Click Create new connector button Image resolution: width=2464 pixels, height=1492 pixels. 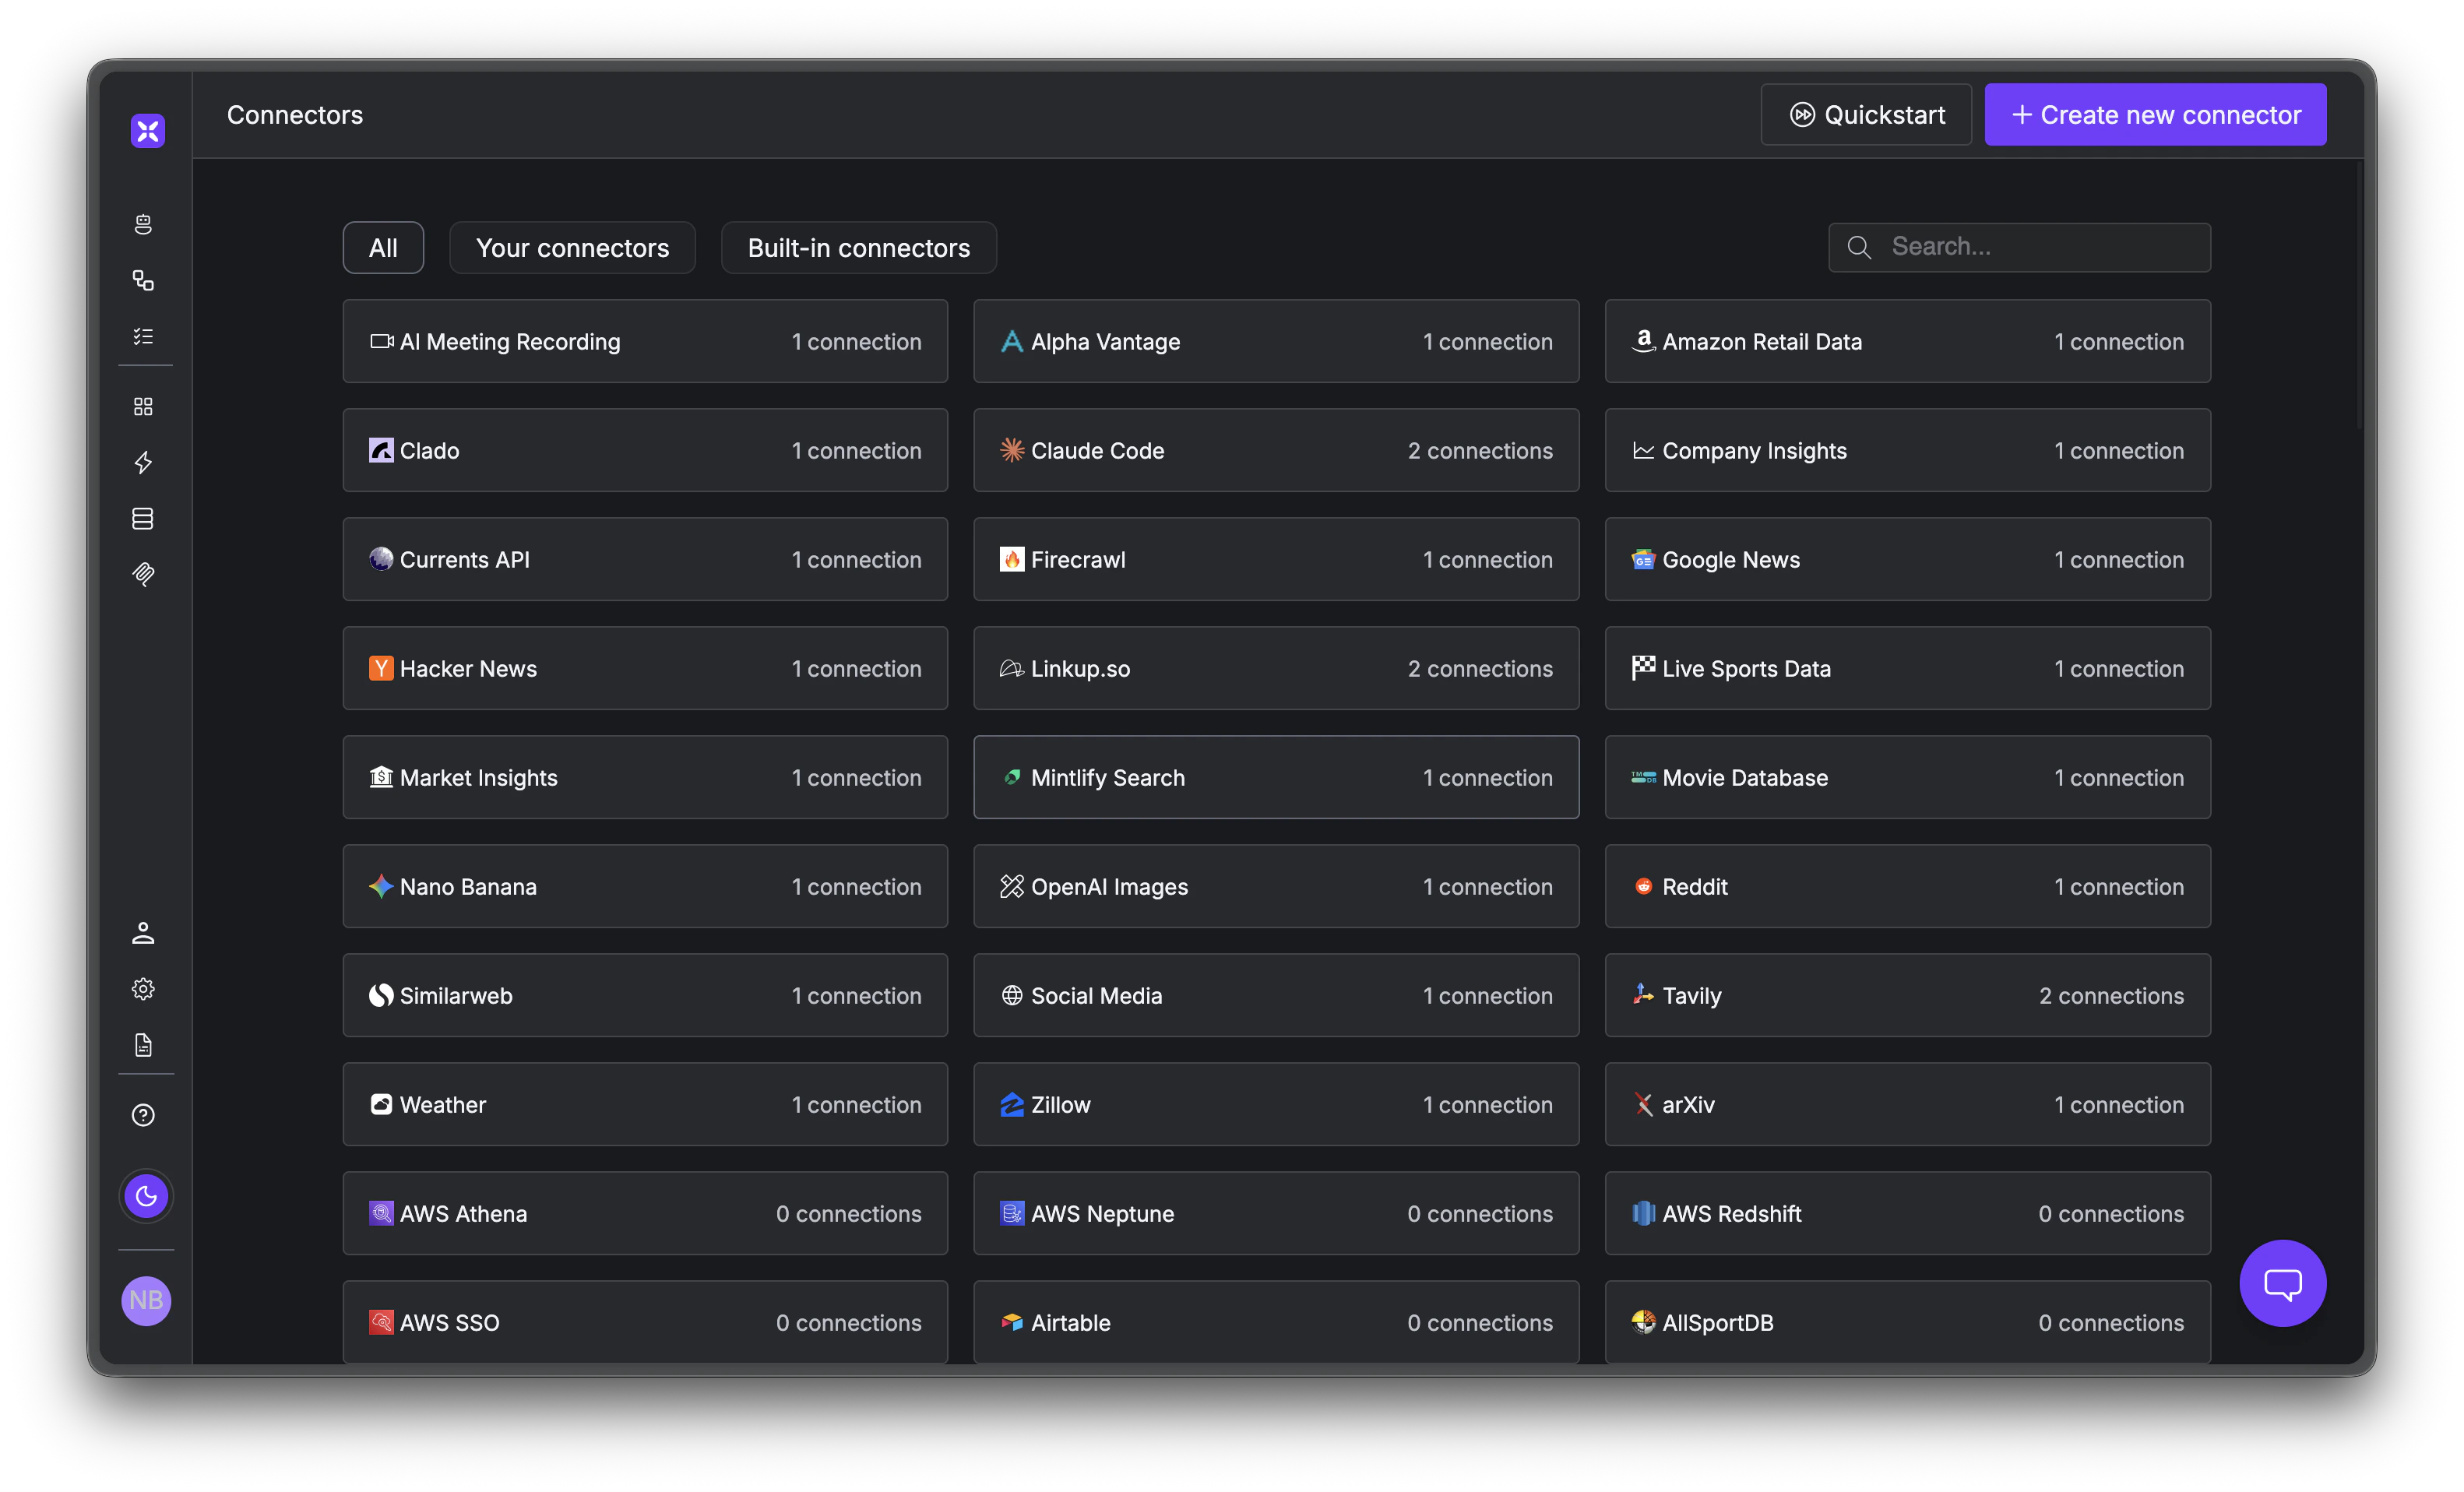tap(2155, 115)
